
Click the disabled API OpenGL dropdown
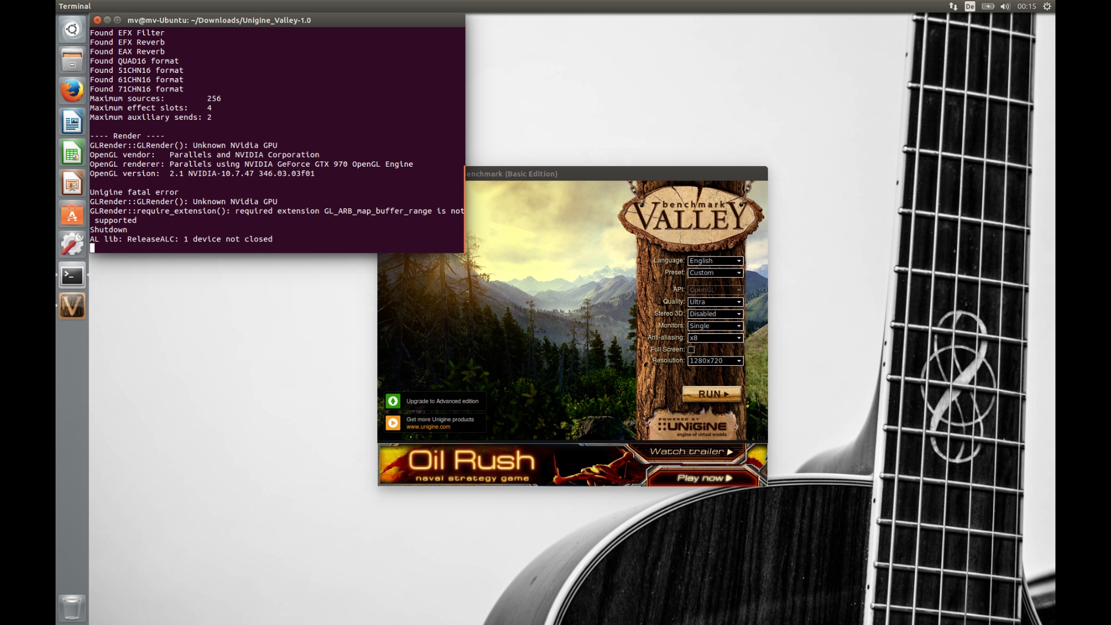pyautogui.click(x=715, y=290)
